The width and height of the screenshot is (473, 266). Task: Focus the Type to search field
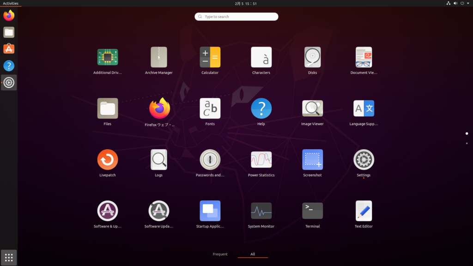236,17
